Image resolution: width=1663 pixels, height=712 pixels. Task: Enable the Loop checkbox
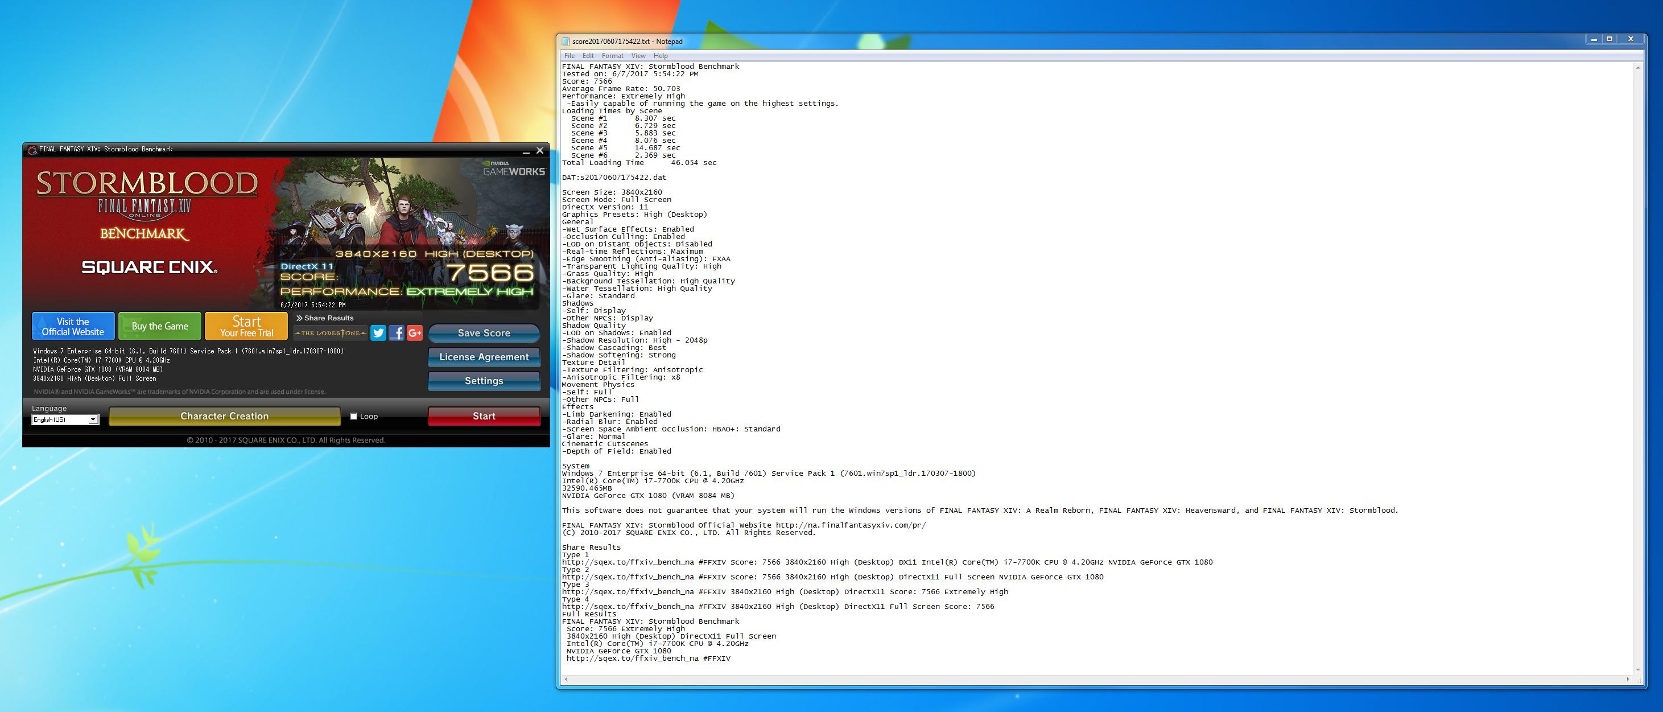coord(353,417)
